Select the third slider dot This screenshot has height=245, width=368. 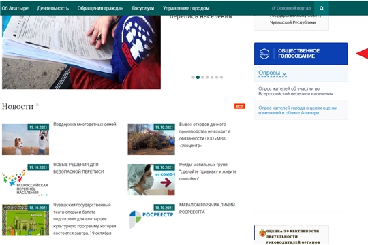click(x=202, y=77)
